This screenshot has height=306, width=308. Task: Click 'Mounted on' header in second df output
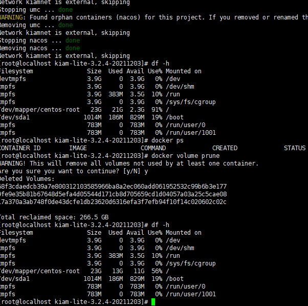pos(184,233)
